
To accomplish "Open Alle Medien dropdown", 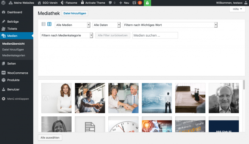I will (x=73, y=25).
